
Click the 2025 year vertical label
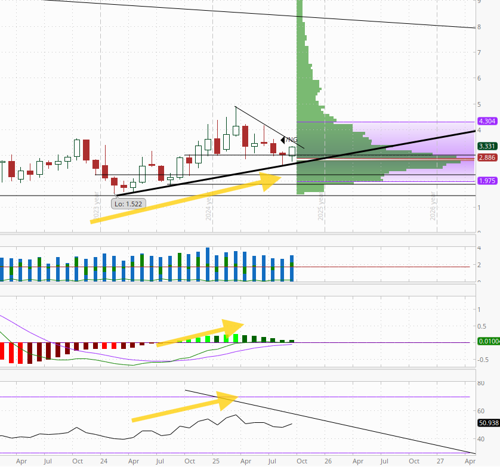(x=321, y=206)
